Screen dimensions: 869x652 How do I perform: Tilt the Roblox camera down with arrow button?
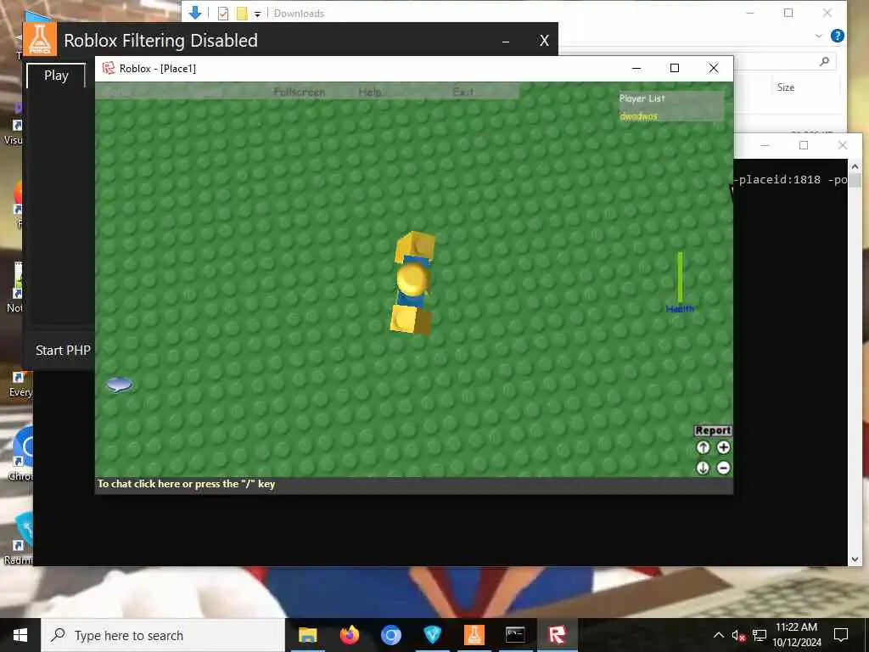(703, 468)
